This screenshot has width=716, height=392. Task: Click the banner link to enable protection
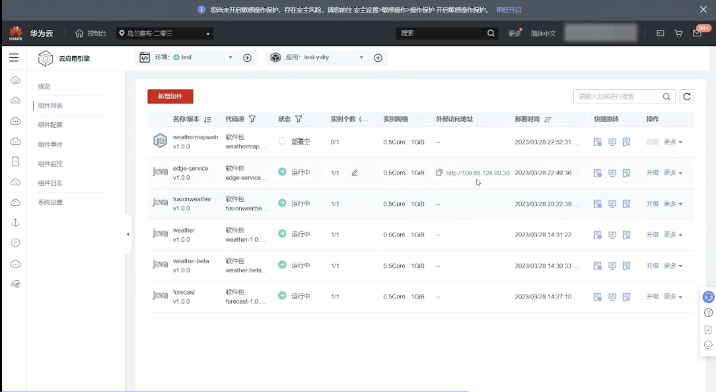coord(509,10)
